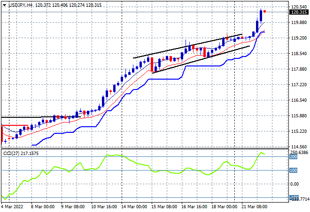Select the current price label 120.315
The image size is (310, 212).
click(299, 12)
